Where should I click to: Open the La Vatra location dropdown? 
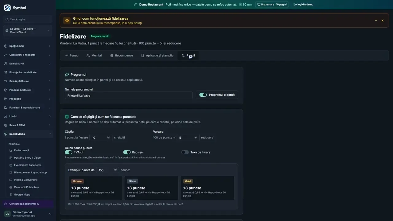[x=28, y=31]
